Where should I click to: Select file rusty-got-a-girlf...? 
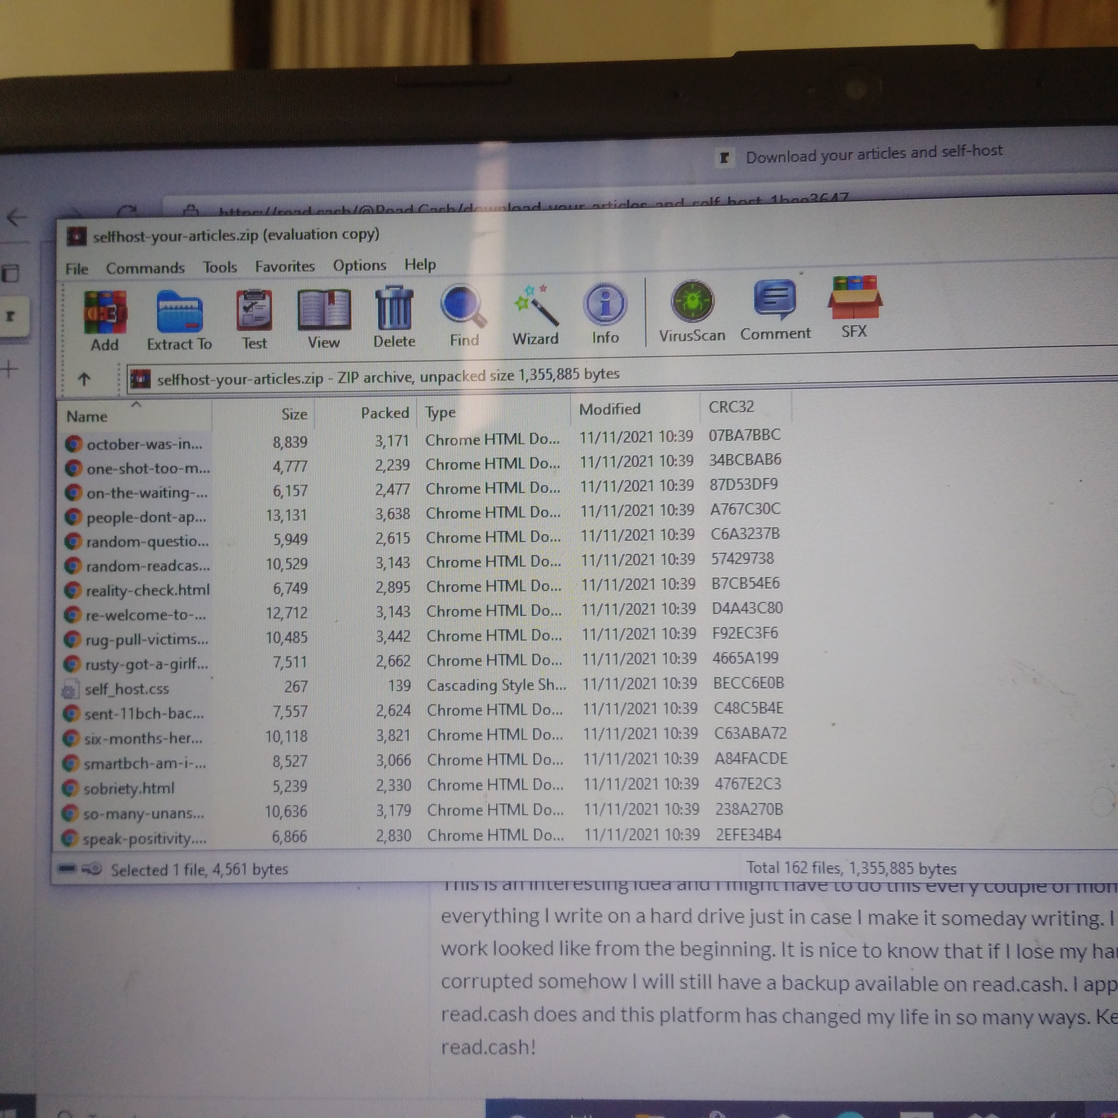[x=146, y=664]
